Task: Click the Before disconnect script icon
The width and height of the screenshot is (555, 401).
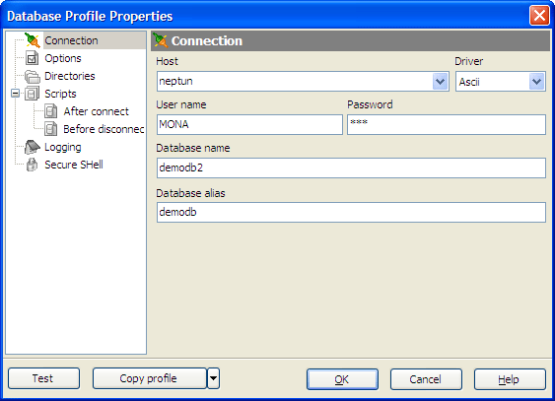Action: point(51,129)
